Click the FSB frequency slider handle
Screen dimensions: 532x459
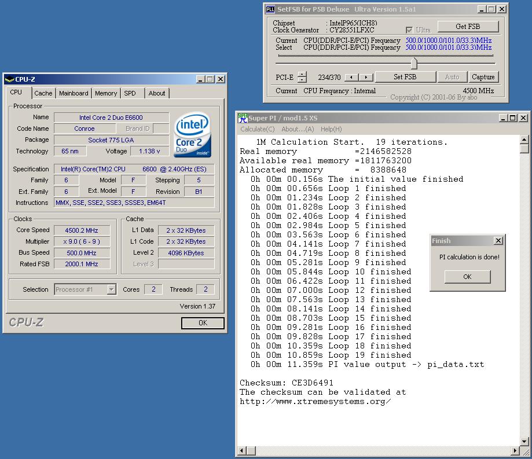pyautogui.click(x=414, y=63)
